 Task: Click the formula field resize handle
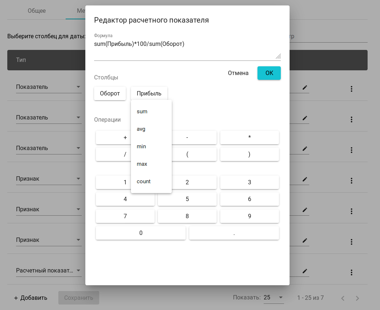[278, 56]
